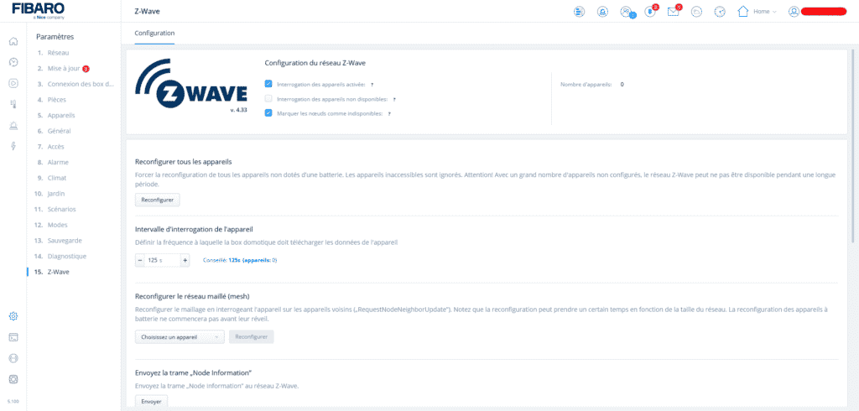This screenshot has width=859, height=411.
Task: Open the alarm siren icon in sidebar
Action: pyautogui.click(x=13, y=126)
